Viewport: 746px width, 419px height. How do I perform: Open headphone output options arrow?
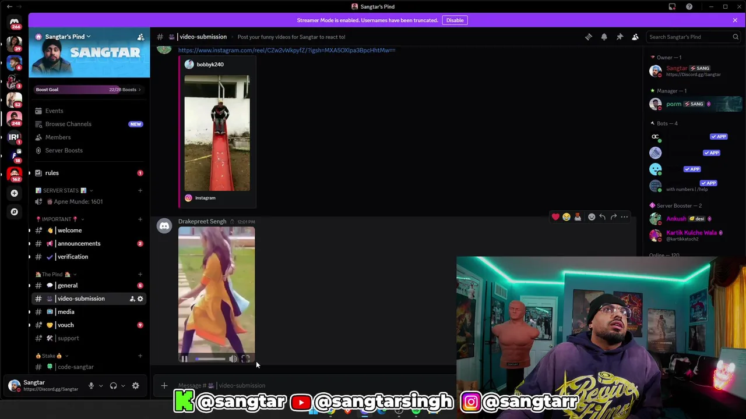click(x=123, y=386)
